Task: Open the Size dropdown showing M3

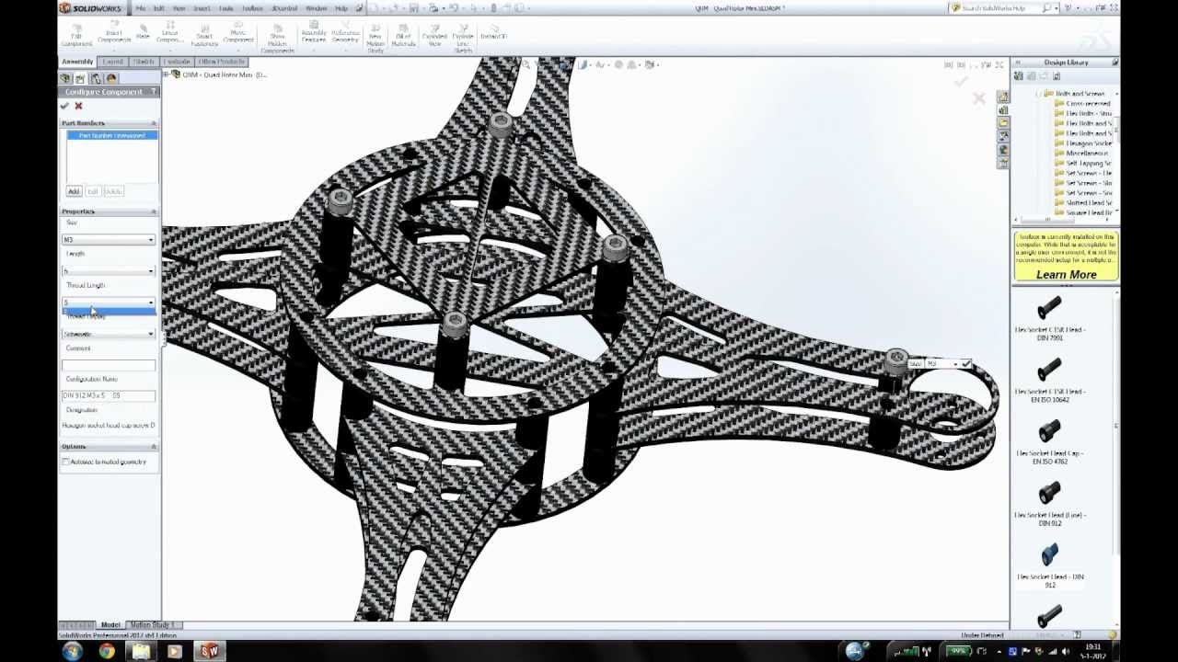Action: coord(108,240)
